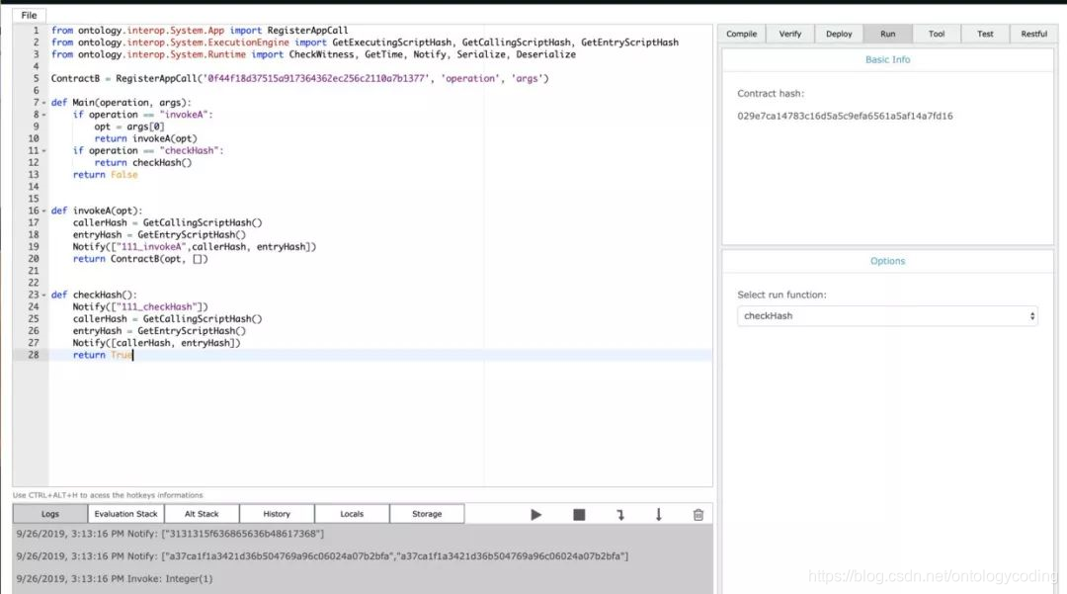This screenshot has height=594, width=1067.
Task: Click the contract hash value 029e7ca1...
Action: tap(845, 116)
